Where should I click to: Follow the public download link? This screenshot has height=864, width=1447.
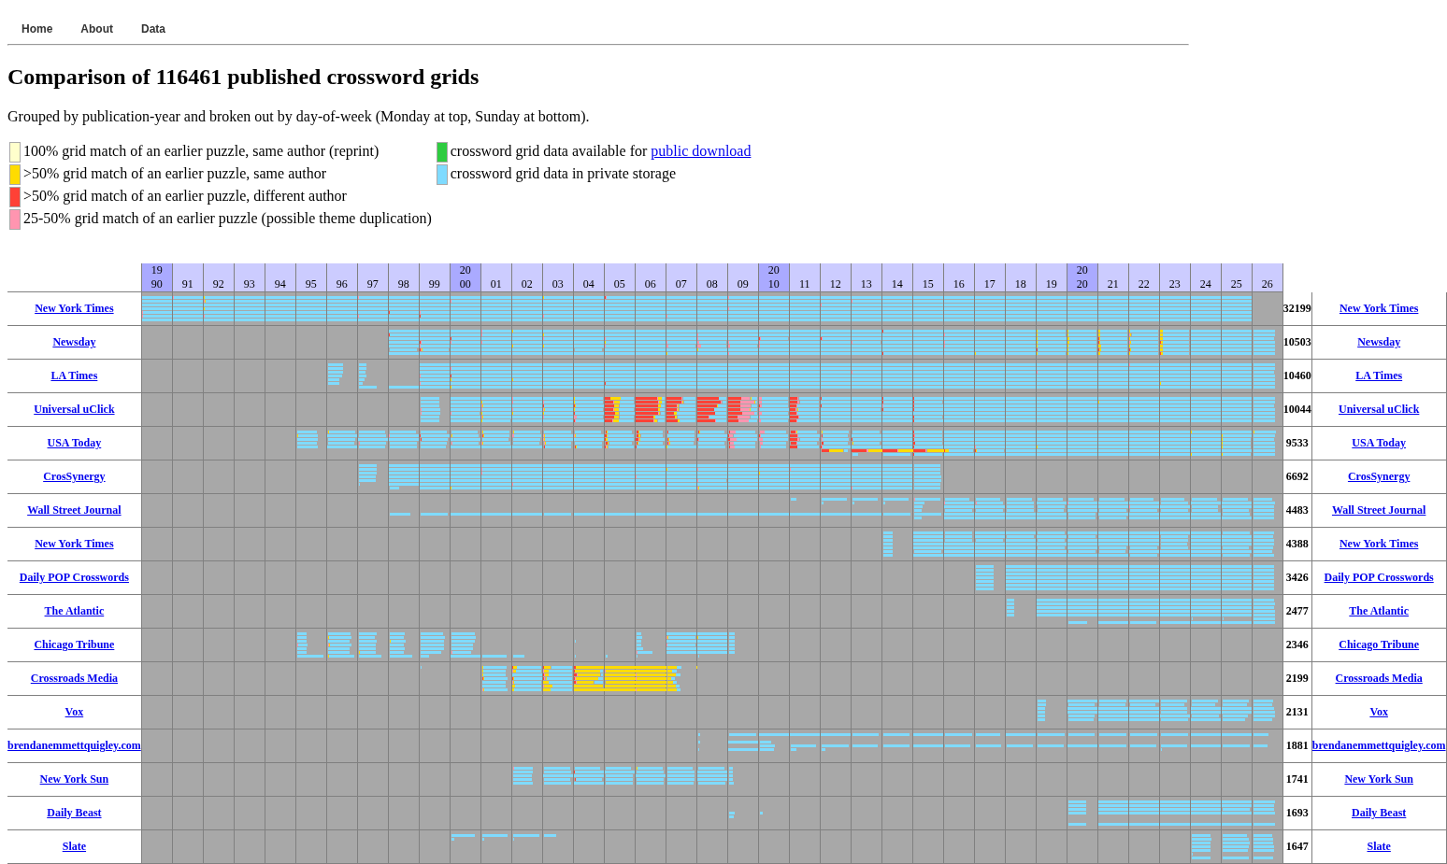pyautogui.click(x=700, y=151)
